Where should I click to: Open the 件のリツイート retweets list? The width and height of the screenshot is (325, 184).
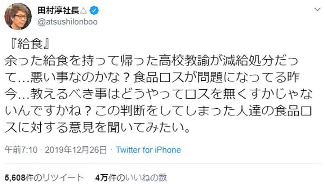(56, 178)
